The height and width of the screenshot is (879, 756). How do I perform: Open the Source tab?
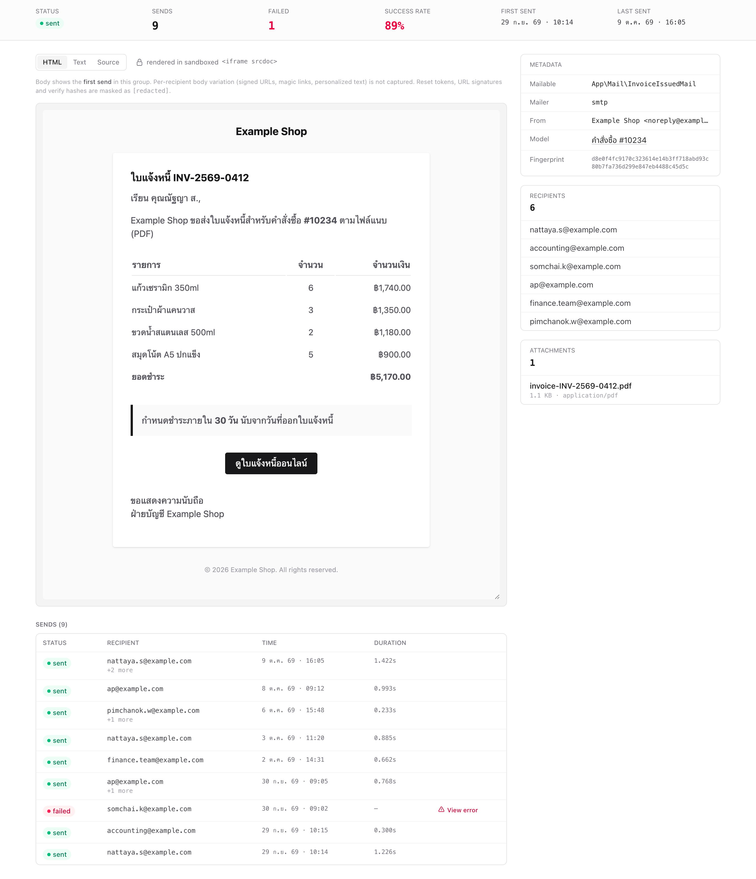pyautogui.click(x=108, y=62)
